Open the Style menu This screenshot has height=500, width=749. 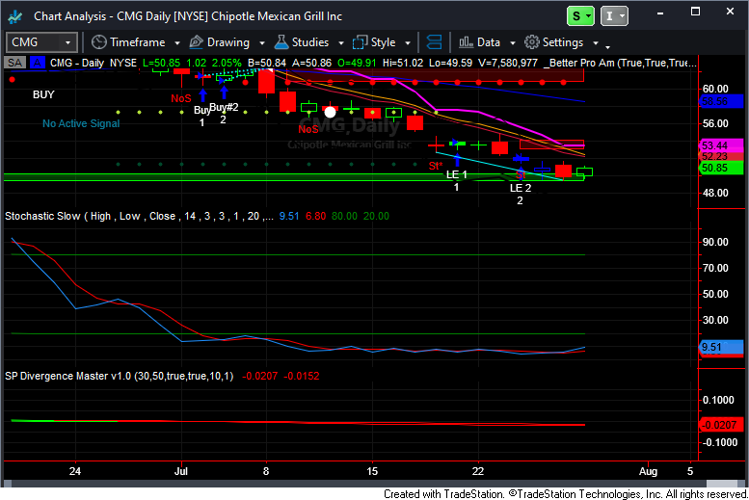(x=383, y=42)
